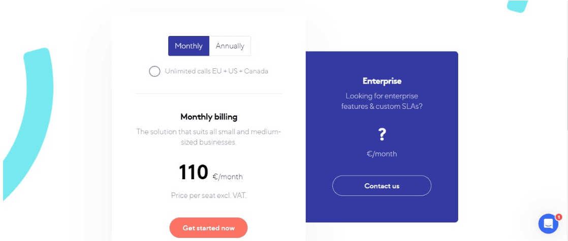Enable Unlimited calls EU + US + Canada option
This screenshot has width=568, height=241.
click(154, 71)
